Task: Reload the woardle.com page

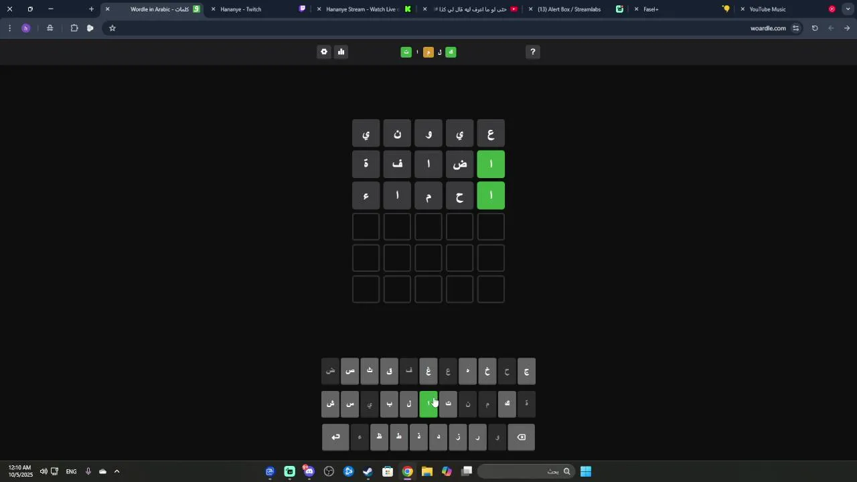Action: pos(815,28)
